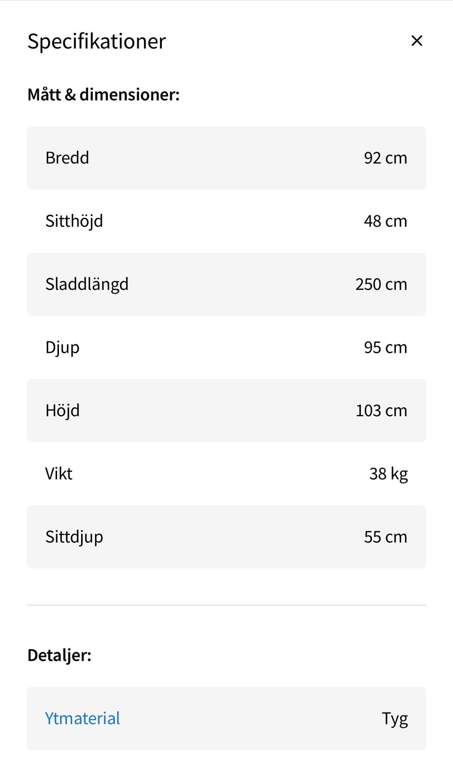Screen dimensions: 453x758
Task: Click the 95 cm depth value
Action: point(385,348)
